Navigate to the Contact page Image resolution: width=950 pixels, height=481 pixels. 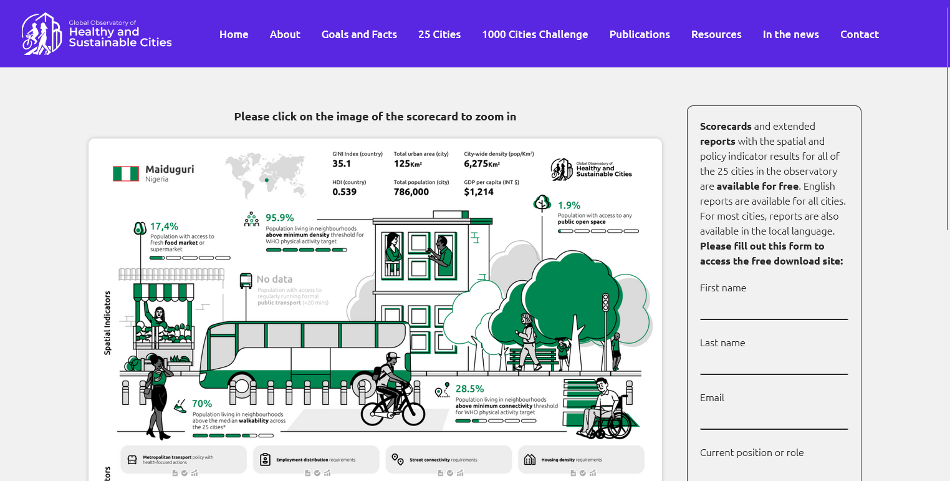859,34
